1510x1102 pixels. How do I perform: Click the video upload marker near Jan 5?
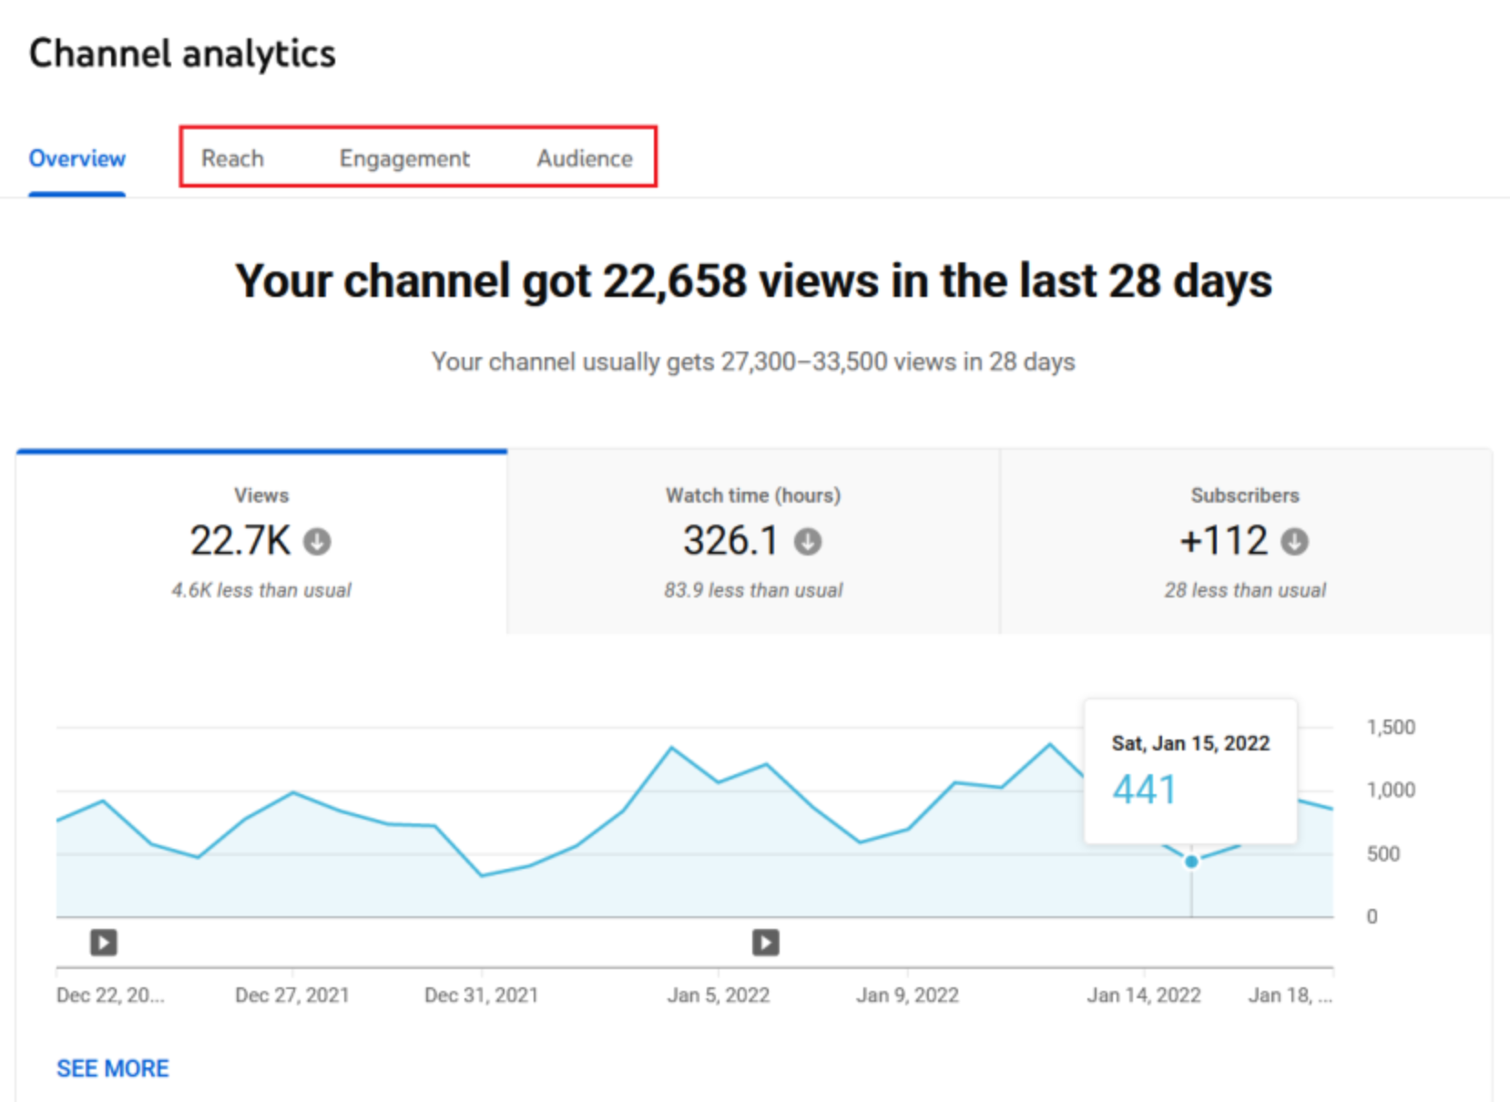pos(765,943)
